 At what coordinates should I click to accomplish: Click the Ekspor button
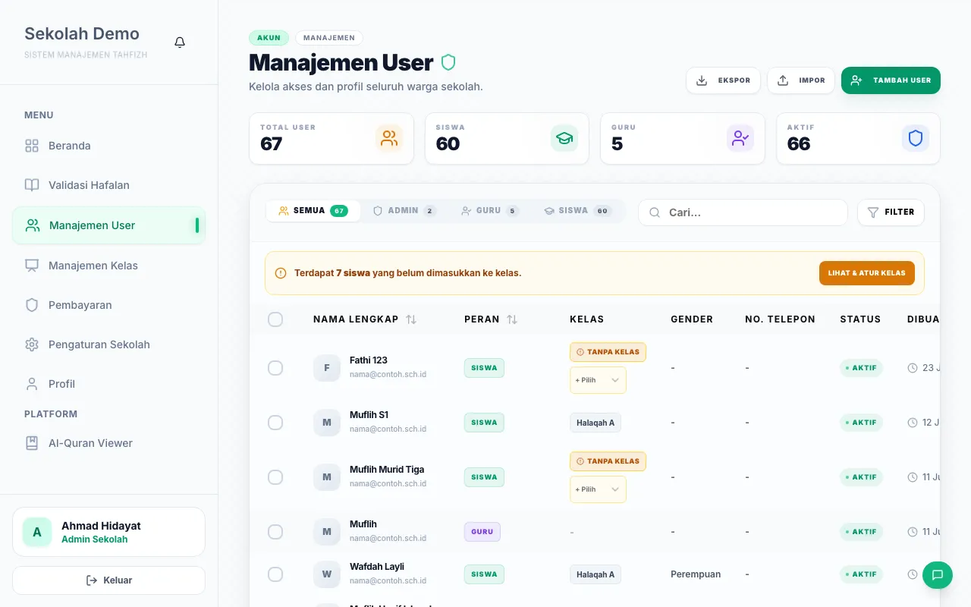click(723, 80)
